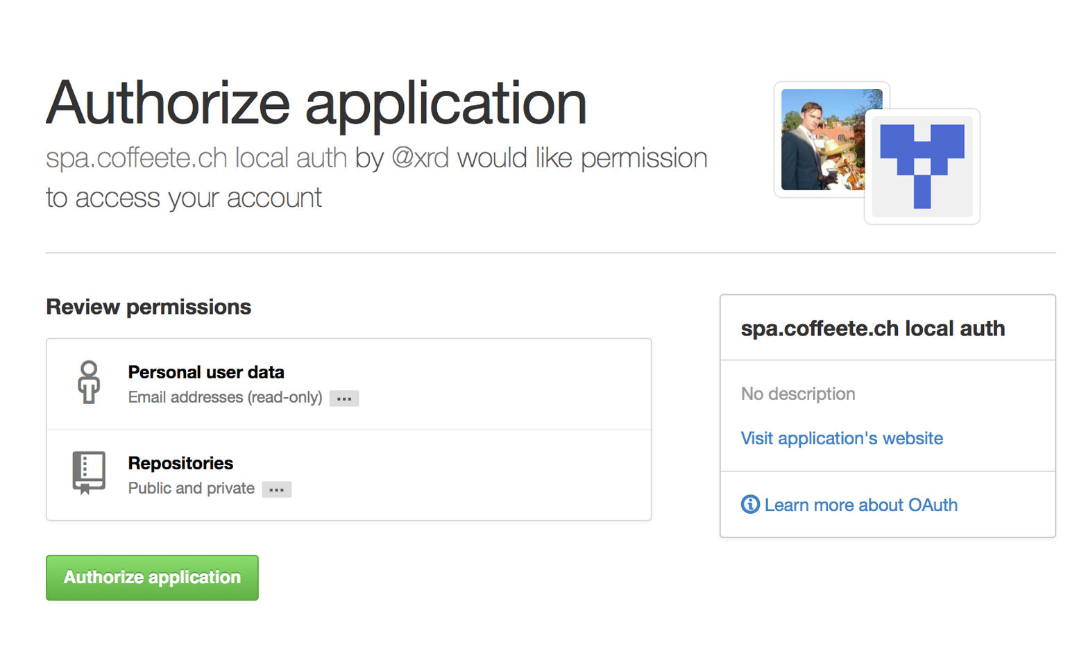Click the No description text
Screen dimensions: 1086x654
[x=797, y=394]
